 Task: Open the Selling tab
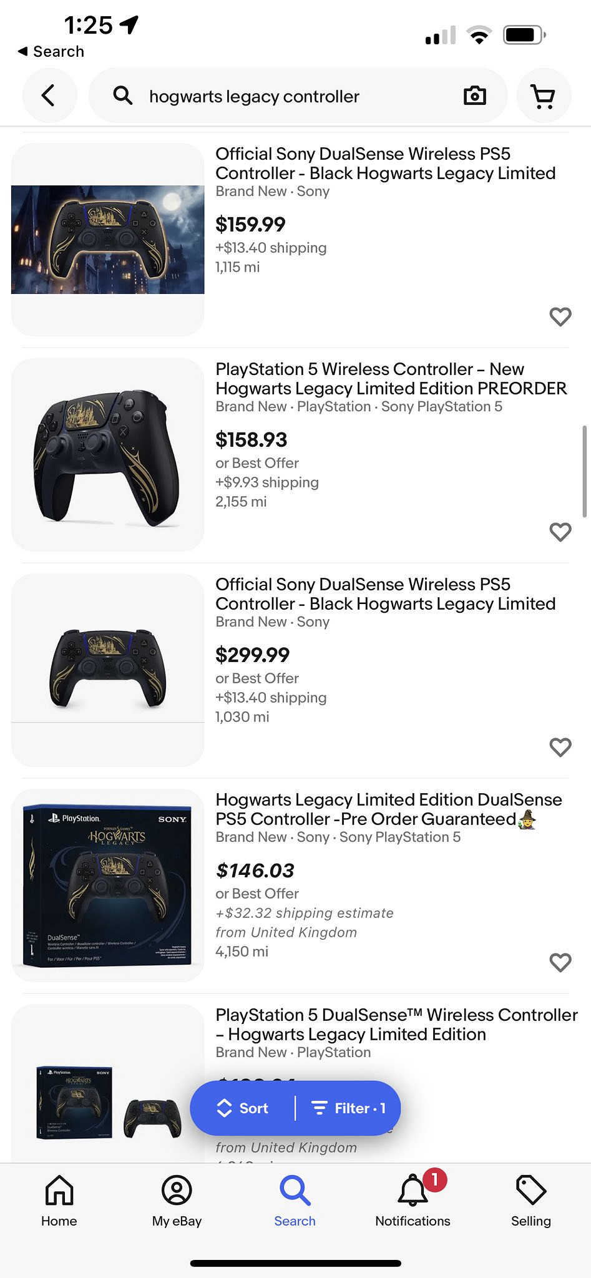point(530,1201)
